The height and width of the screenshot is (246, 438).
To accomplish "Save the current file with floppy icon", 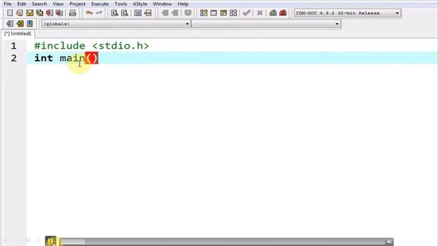I will point(29,13).
